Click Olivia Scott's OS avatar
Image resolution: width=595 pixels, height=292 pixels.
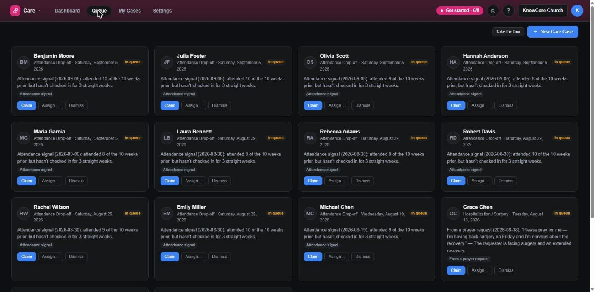[x=310, y=62]
